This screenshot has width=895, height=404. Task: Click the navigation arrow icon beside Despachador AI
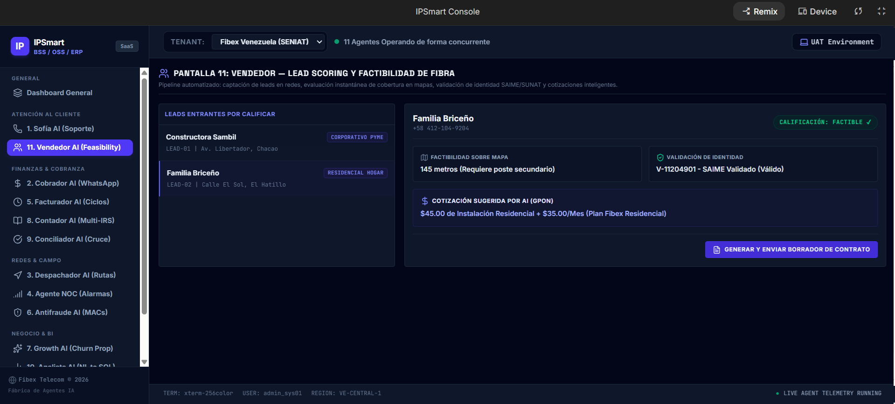[18, 275]
